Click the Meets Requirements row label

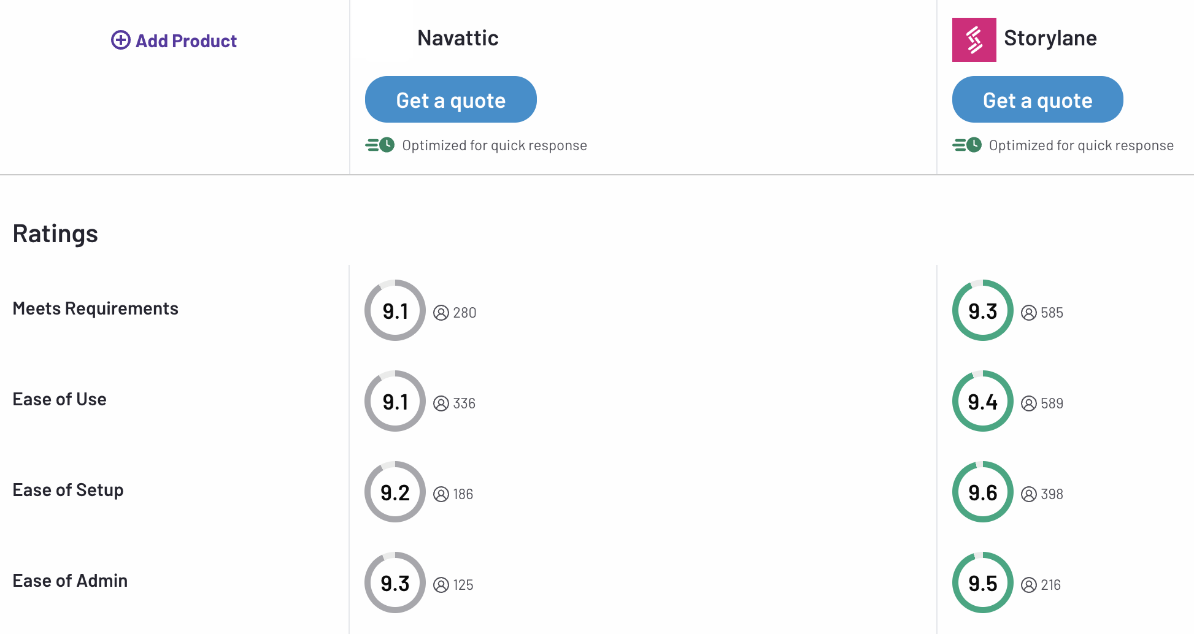96,308
